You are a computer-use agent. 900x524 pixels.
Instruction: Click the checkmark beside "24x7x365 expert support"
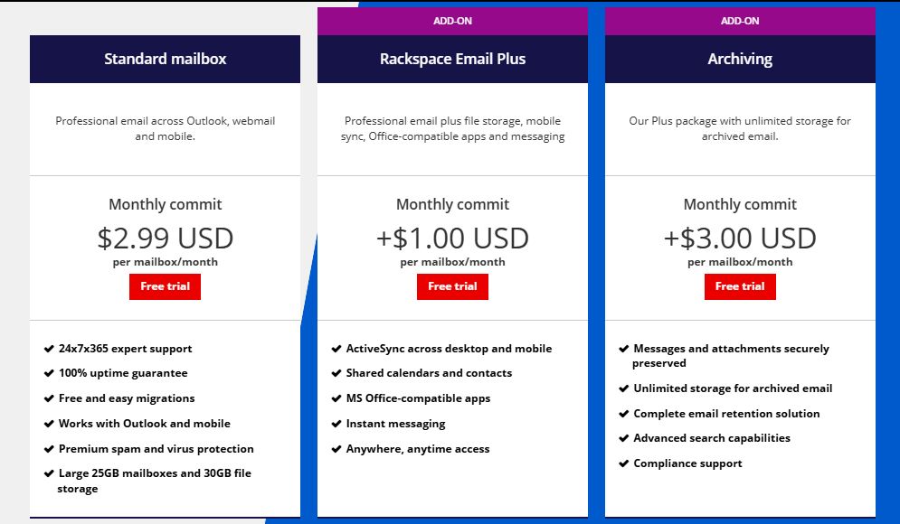pos(48,348)
